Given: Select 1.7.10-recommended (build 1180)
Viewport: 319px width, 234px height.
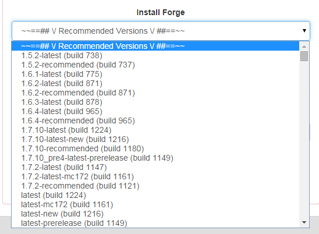Looking at the screenshot, I should click(x=155, y=149).
